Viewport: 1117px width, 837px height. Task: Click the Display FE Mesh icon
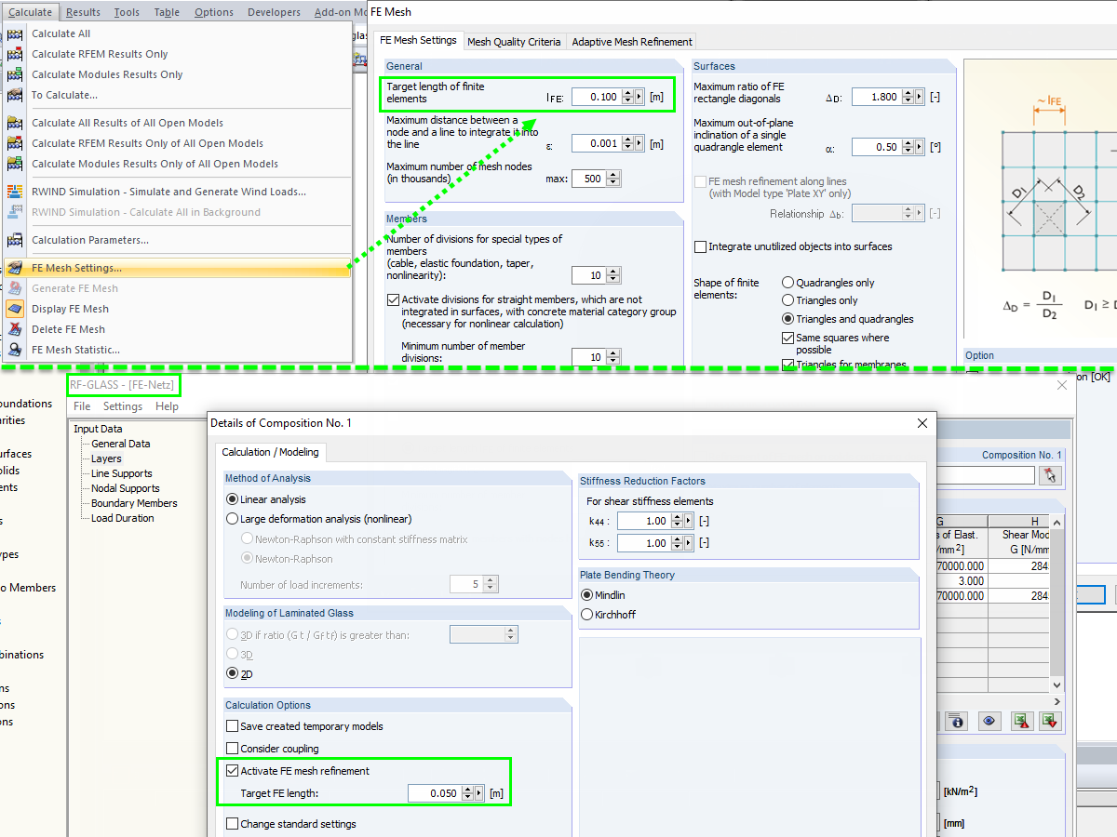point(15,309)
